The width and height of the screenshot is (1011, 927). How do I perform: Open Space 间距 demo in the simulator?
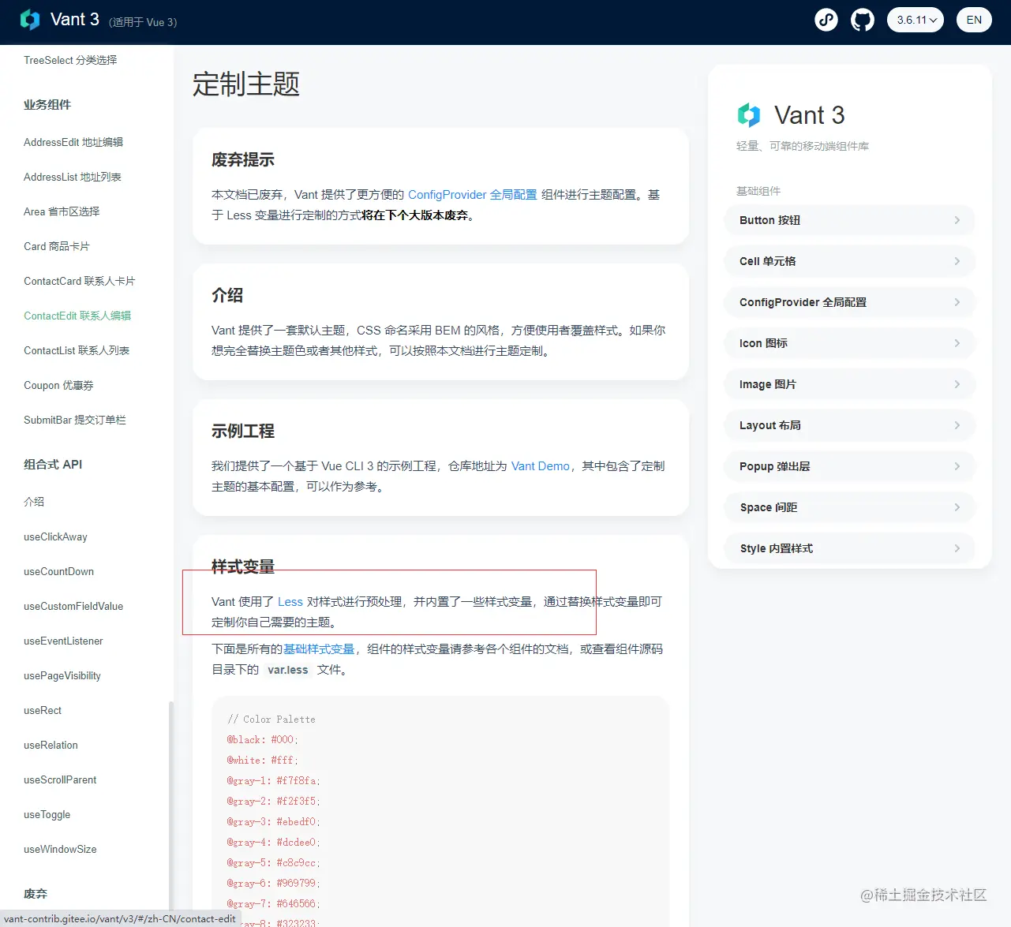[x=849, y=507]
